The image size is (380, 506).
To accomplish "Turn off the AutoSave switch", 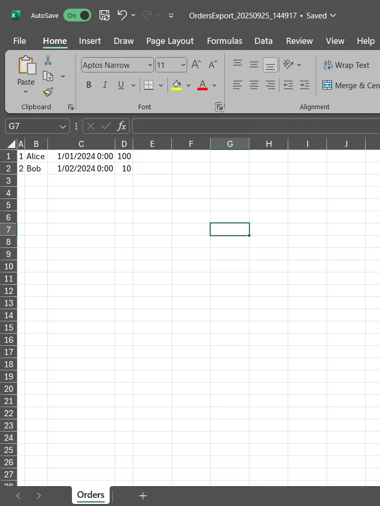I will click(x=77, y=15).
